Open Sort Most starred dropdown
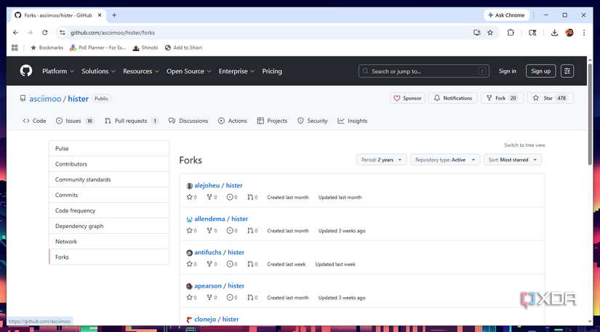The width and height of the screenshot is (600, 332). coord(513,160)
